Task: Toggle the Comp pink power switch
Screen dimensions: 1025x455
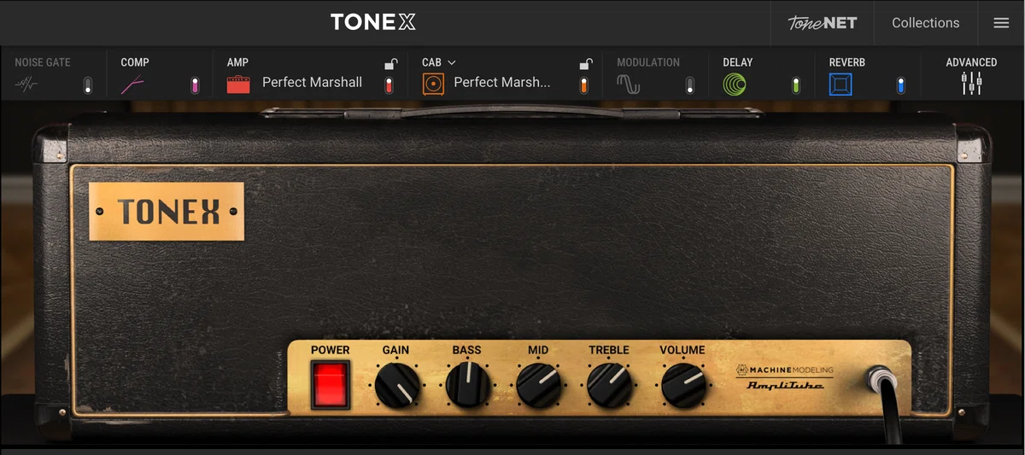Action: [194, 85]
